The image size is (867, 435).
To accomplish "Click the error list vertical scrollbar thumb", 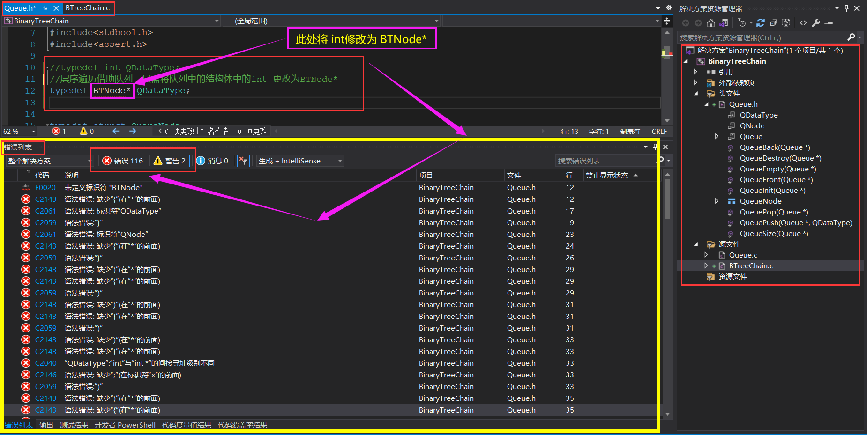I will click(668, 199).
